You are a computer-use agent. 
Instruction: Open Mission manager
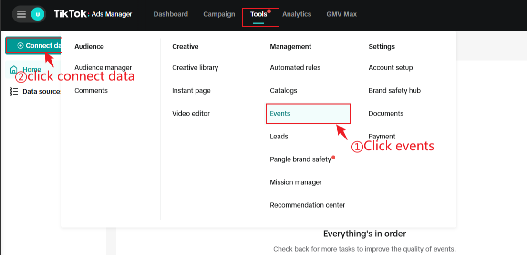click(x=296, y=182)
